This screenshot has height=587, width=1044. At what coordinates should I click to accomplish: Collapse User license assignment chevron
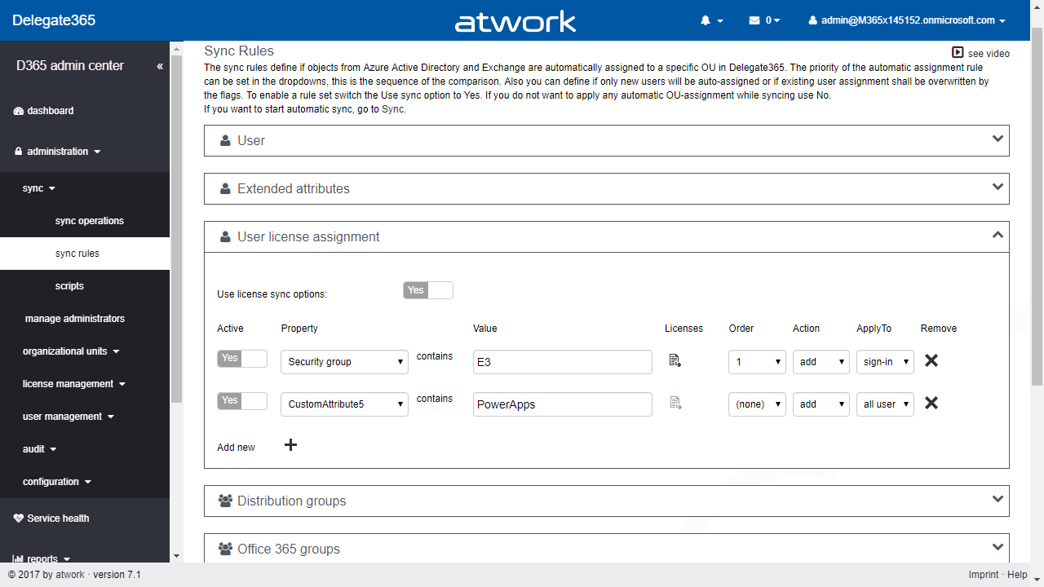pos(998,235)
